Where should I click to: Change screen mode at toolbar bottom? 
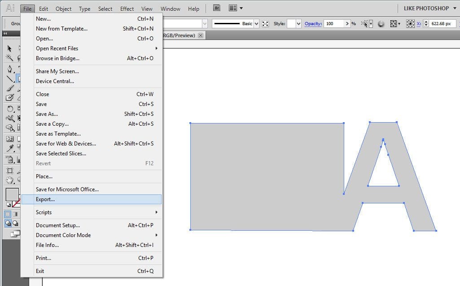15,234
